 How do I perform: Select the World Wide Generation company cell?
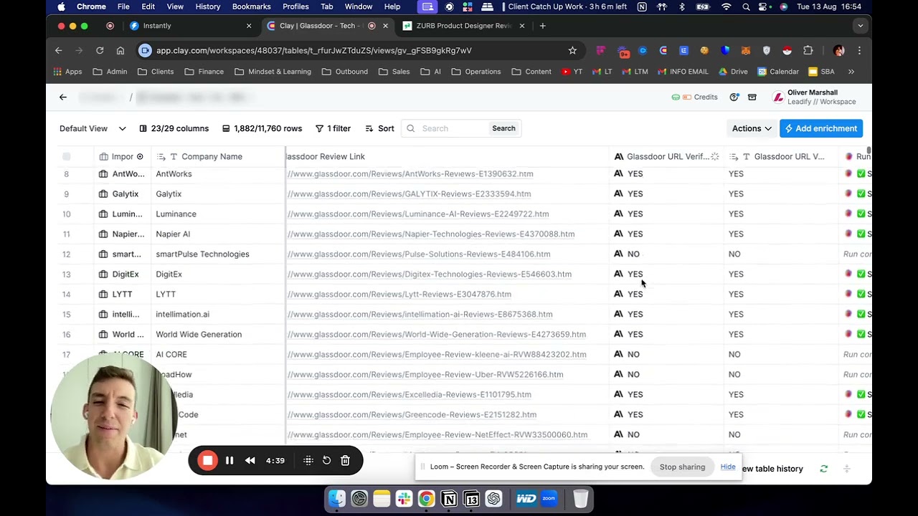click(218, 335)
